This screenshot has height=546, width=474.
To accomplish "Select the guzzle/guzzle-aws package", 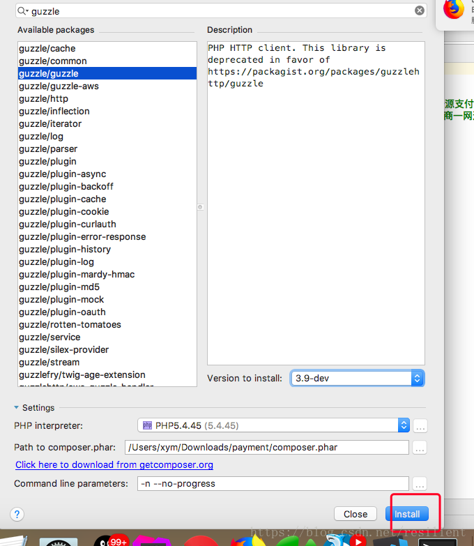I will [107, 86].
